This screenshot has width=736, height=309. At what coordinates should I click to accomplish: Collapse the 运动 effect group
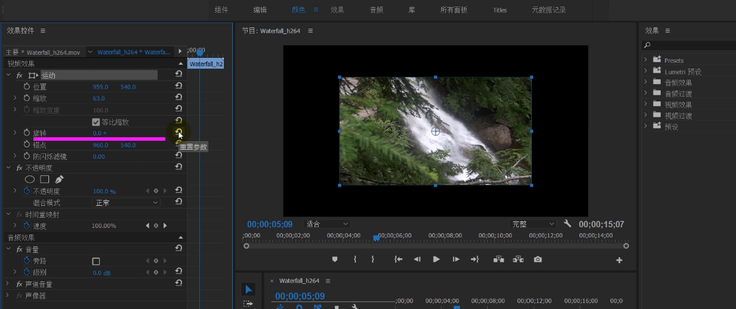(8, 75)
